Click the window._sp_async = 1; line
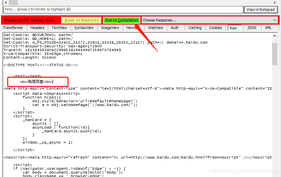281x177 pixels. tap(48, 143)
